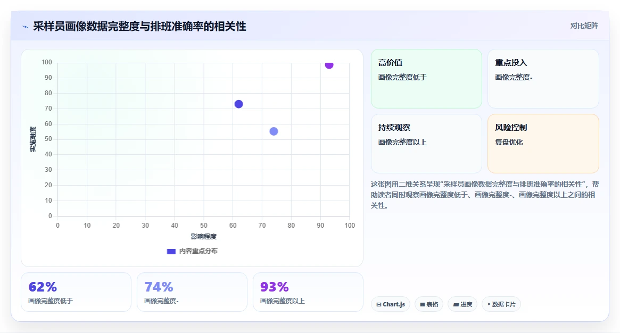Click the 复盘优化 text in 风险控制 card

(x=509, y=142)
